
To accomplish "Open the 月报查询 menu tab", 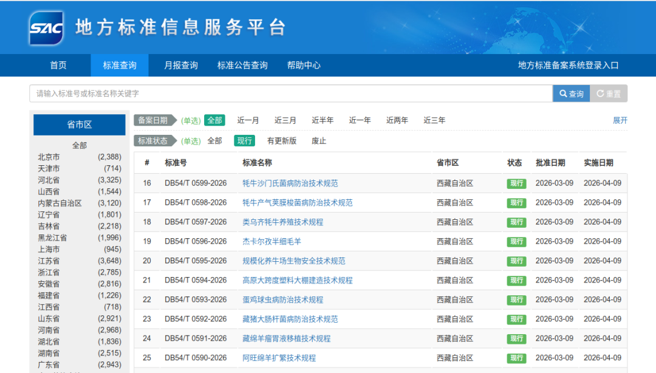I will click(x=181, y=66).
